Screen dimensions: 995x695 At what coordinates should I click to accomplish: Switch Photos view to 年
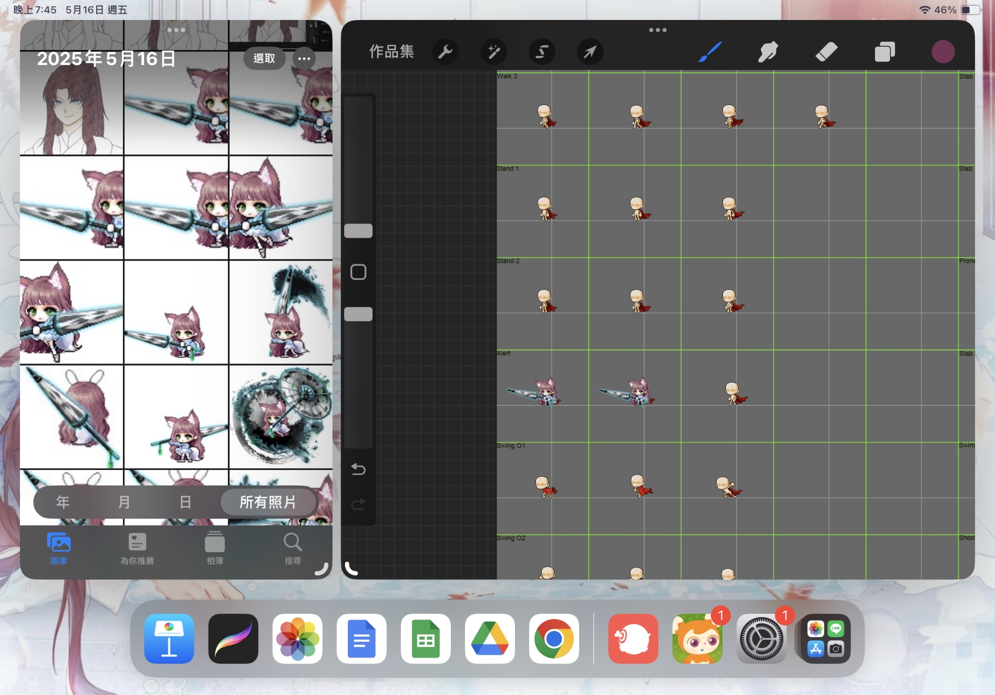tap(63, 502)
